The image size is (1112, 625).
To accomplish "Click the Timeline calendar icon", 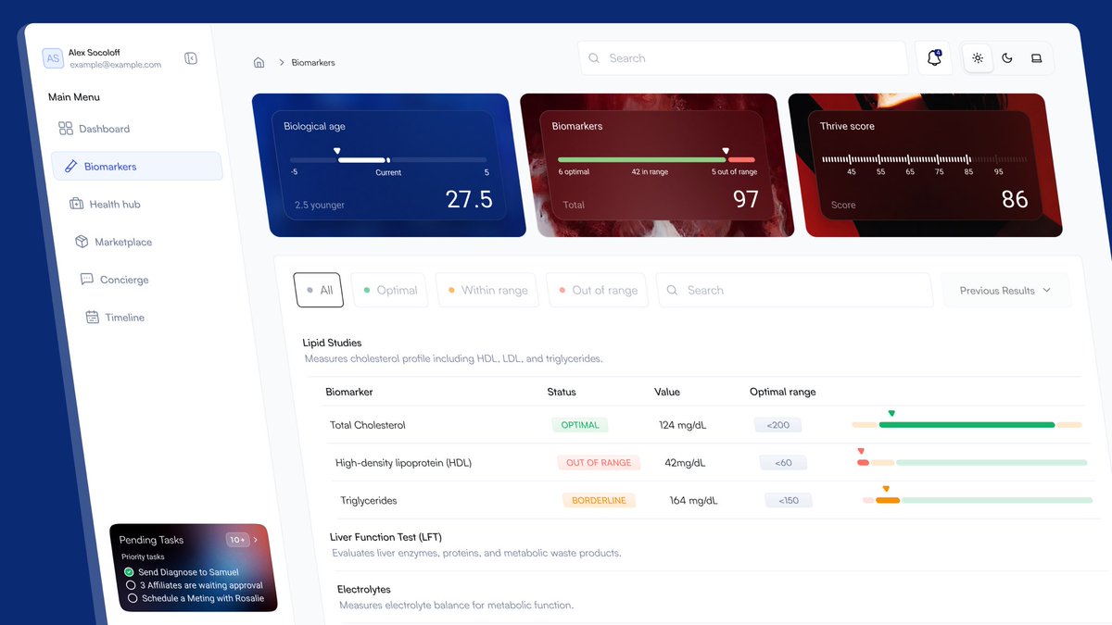I will coord(93,317).
